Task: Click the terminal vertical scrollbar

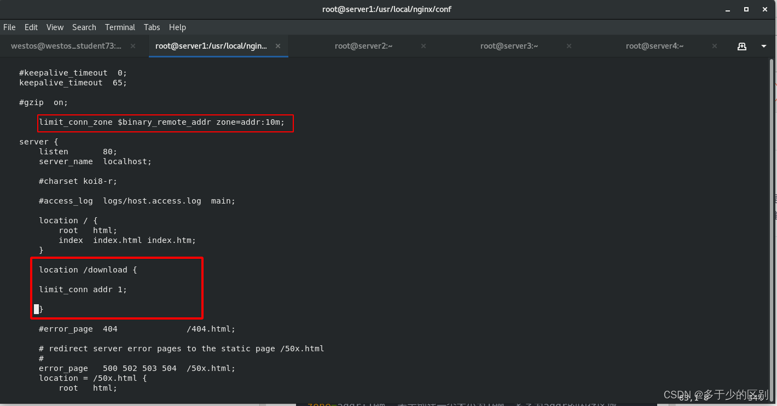Action: [772, 230]
